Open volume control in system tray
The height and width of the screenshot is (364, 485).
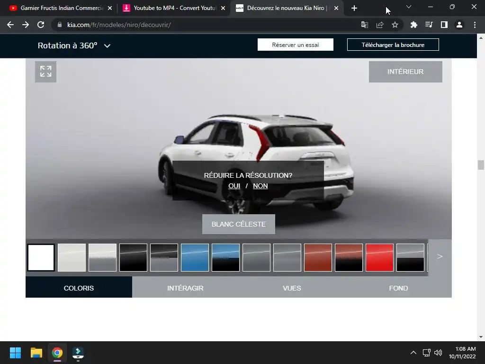pyautogui.click(x=438, y=353)
